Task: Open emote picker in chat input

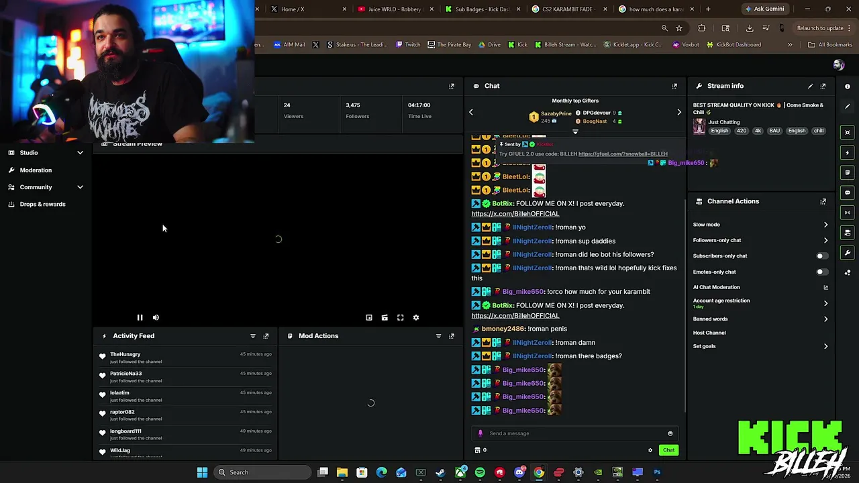Action: (x=670, y=433)
